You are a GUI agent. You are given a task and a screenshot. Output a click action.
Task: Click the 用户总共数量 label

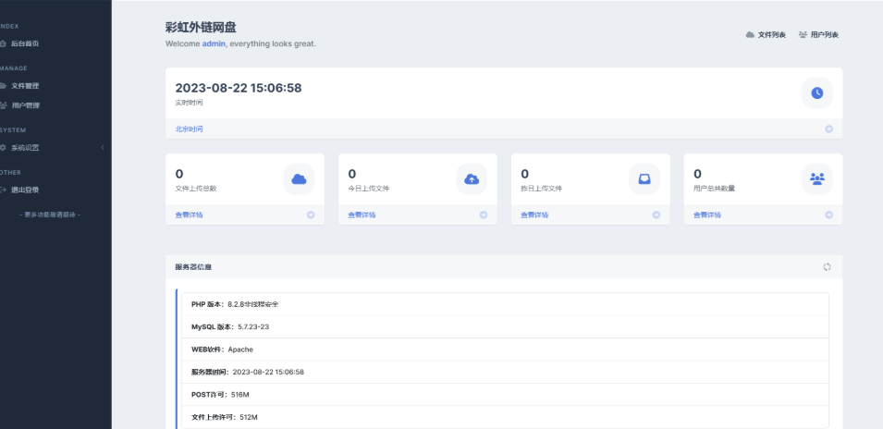click(715, 189)
